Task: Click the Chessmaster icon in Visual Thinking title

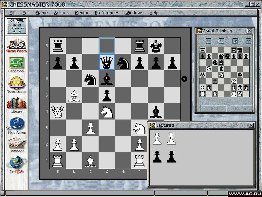Action: click(x=199, y=31)
